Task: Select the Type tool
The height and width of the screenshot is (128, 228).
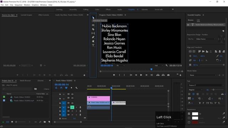Action: 93,45
